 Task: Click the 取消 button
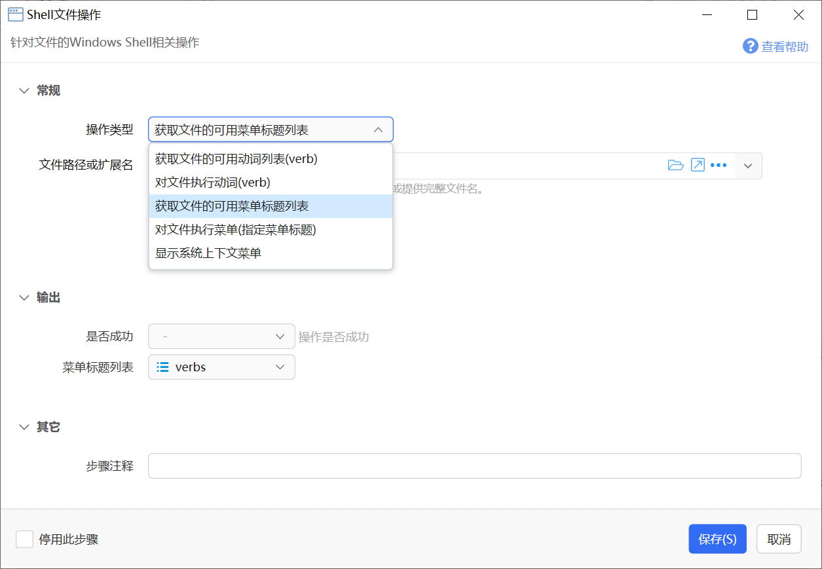click(x=779, y=539)
